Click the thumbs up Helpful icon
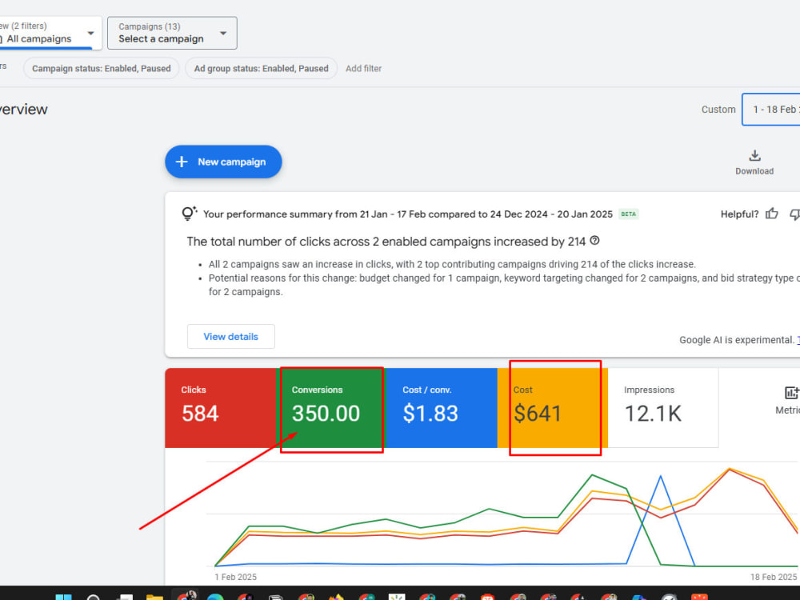This screenshot has width=800, height=600. coord(771,214)
